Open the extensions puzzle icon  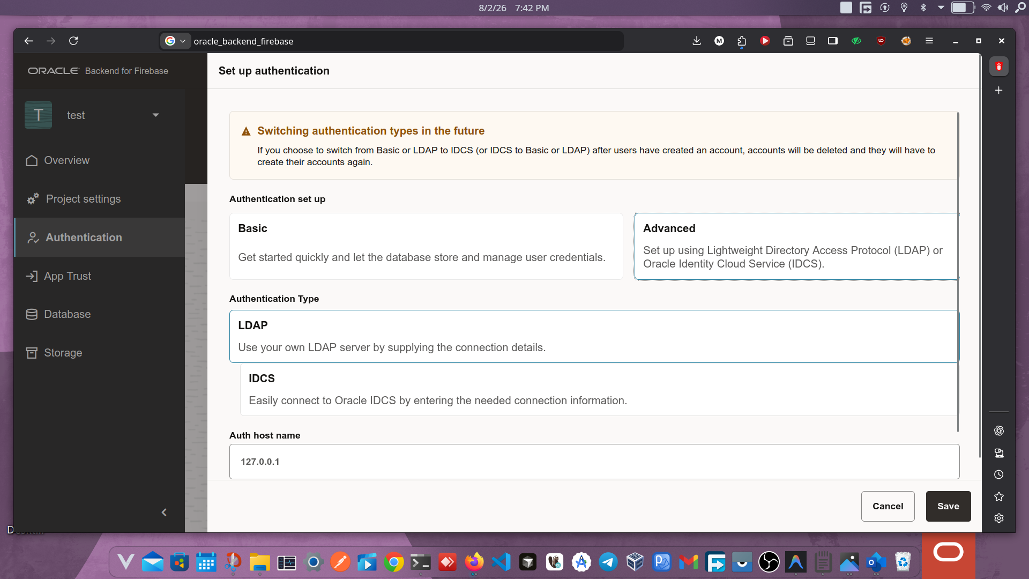pyautogui.click(x=742, y=41)
